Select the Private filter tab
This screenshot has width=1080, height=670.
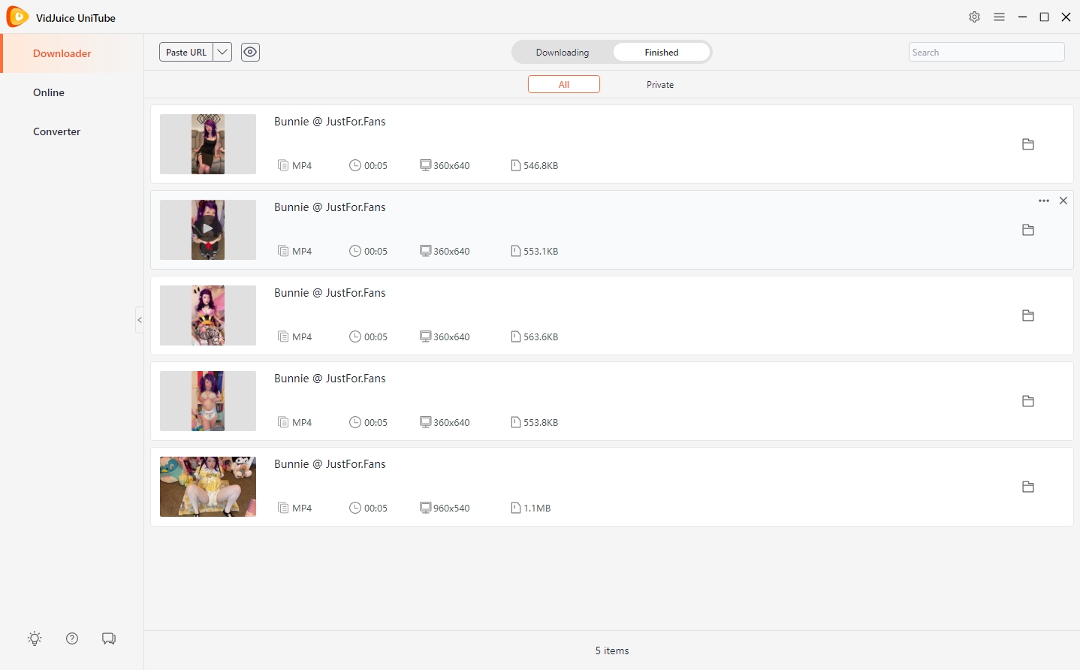pos(660,84)
